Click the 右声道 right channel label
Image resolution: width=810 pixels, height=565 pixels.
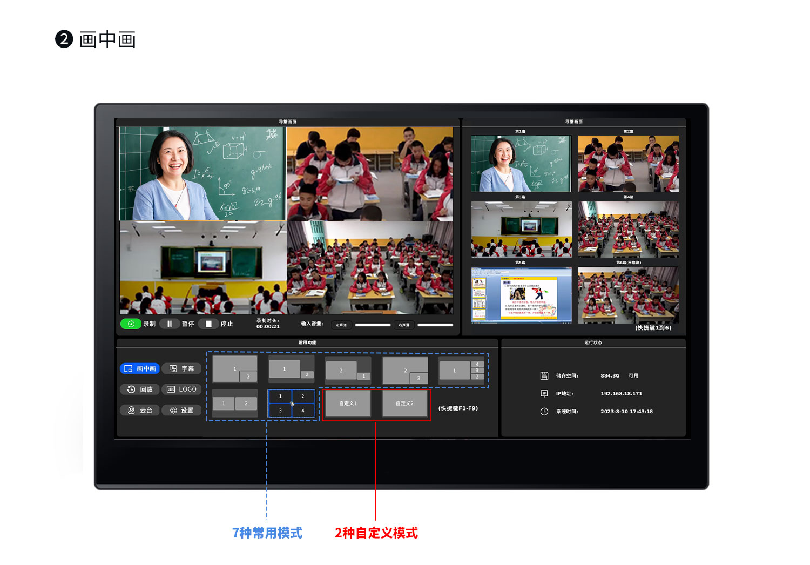tap(404, 325)
